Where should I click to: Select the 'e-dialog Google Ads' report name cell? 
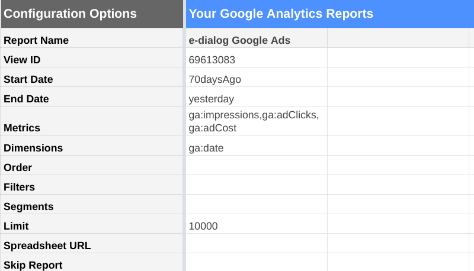point(256,40)
